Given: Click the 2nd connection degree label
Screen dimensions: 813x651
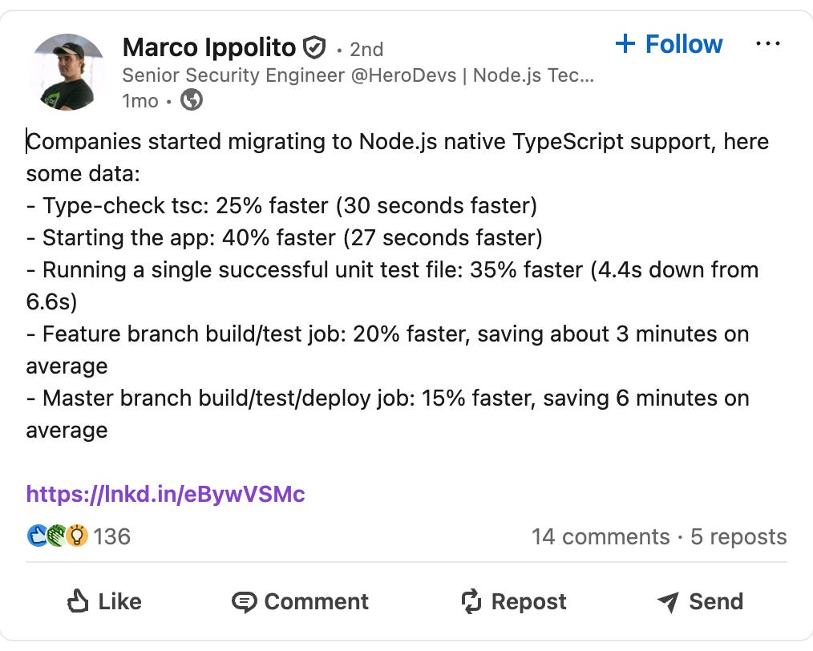Looking at the screenshot, I should click(x=368, y=49).
